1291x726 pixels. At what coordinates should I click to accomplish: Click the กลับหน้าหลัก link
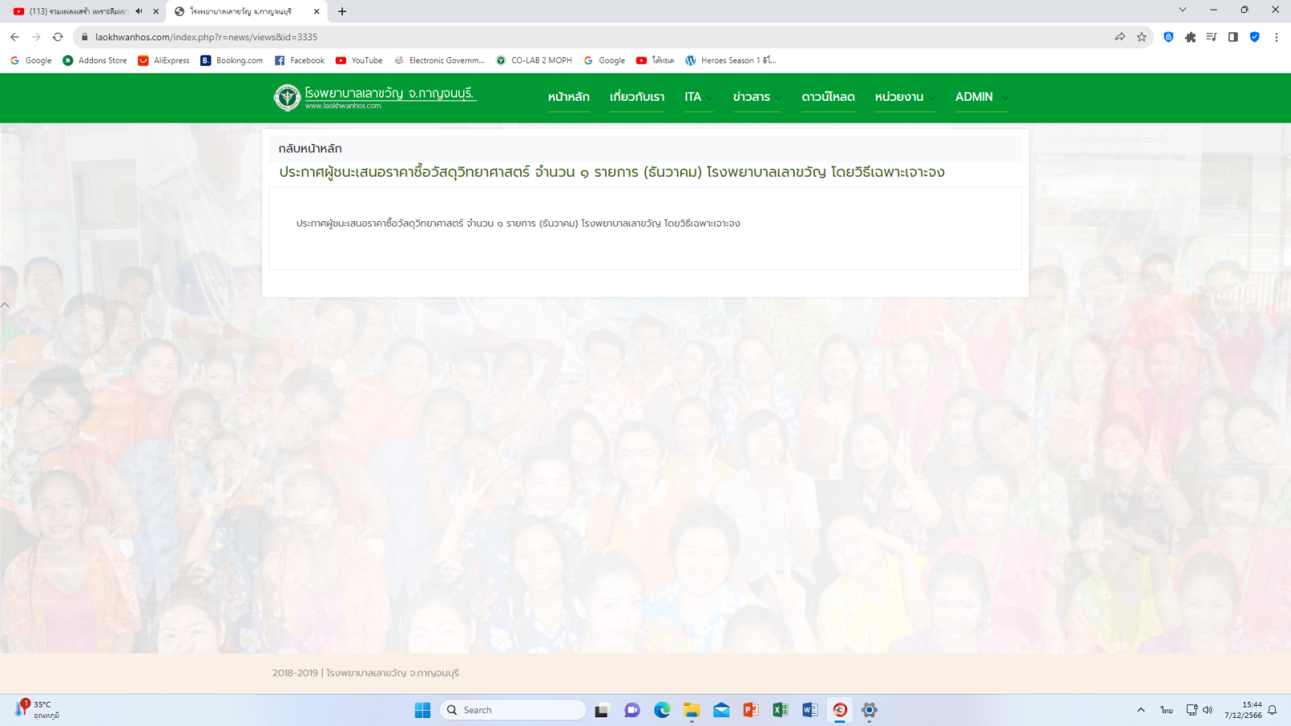(x=311, y=148)
